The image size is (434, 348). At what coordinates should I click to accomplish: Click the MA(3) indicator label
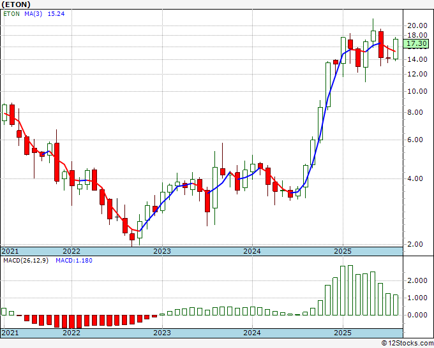33,14
